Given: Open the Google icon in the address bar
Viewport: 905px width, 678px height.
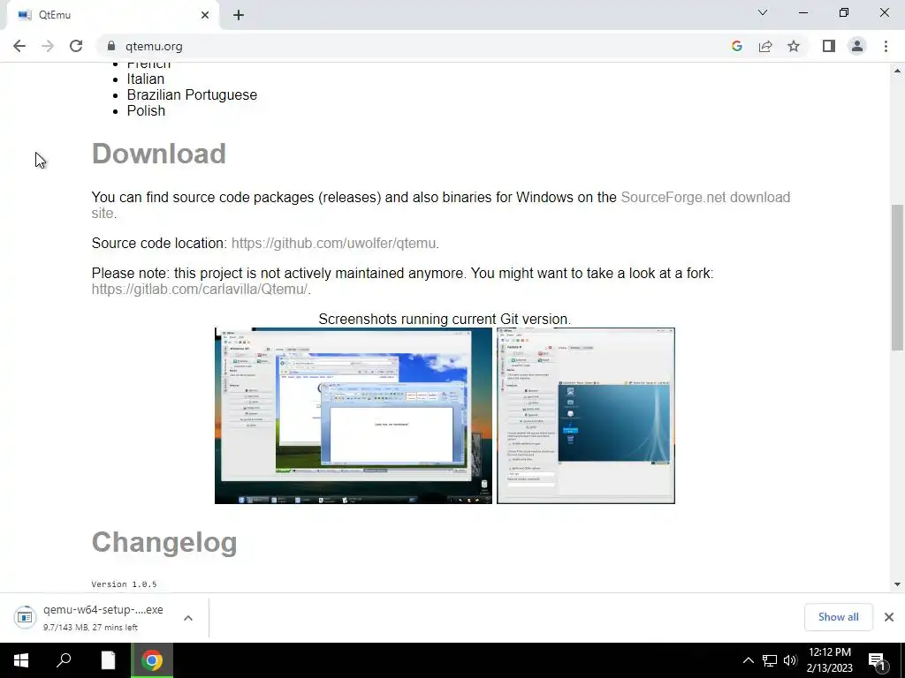Looking at the screenshot, I should (736, 46).
